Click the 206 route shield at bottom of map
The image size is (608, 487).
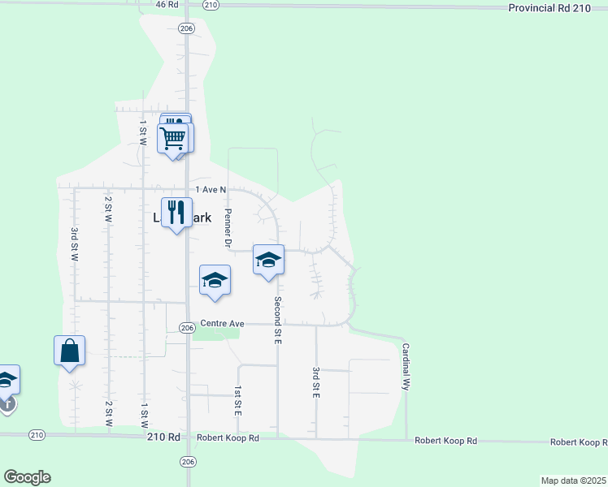pos(187,459)
